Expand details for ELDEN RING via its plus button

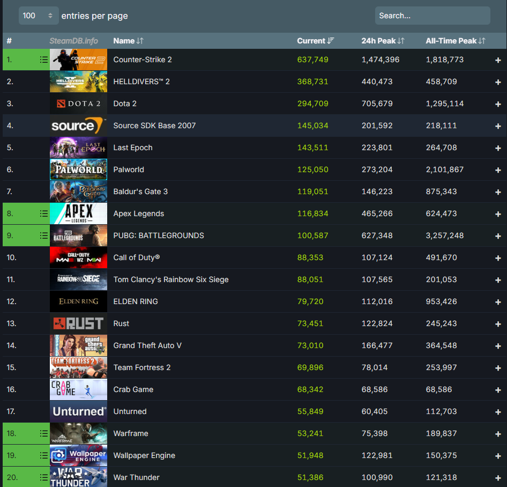(498, 301)
